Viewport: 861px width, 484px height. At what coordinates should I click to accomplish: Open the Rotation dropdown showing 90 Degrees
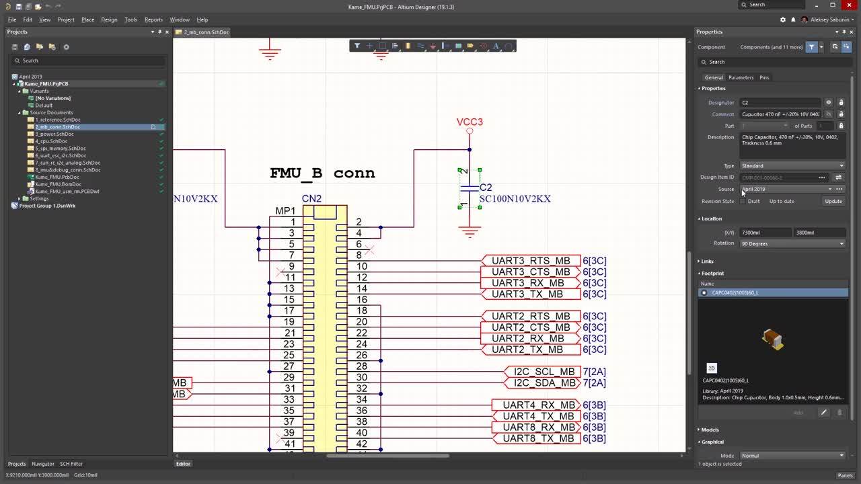pyautogui.click(x=792, y=243)
